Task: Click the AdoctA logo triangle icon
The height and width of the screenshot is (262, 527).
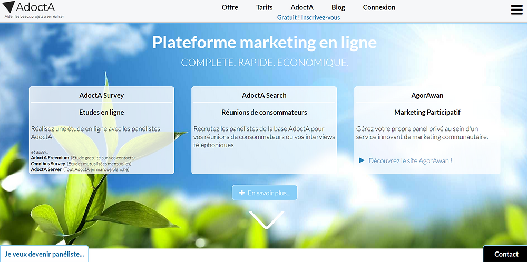Action: point(8,7)
